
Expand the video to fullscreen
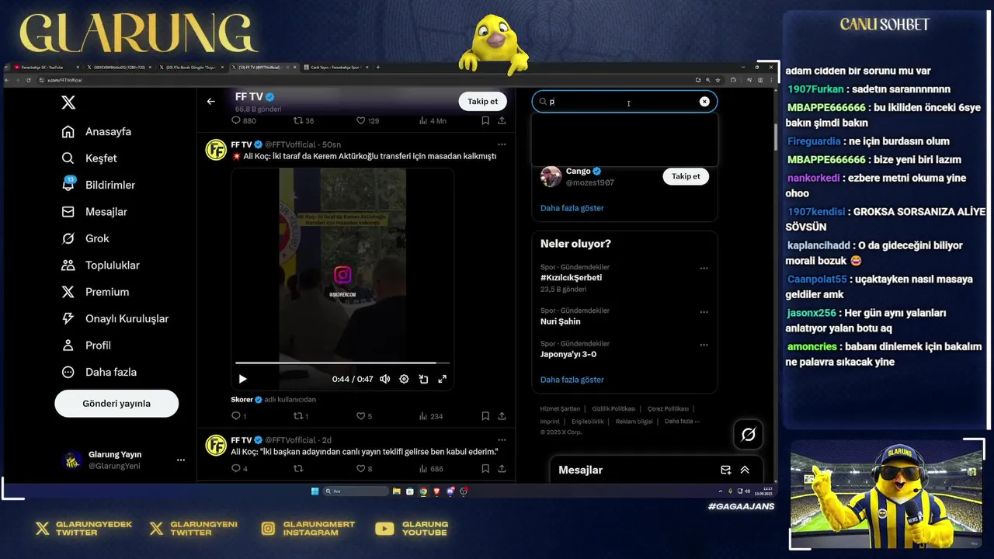[x=443, y=379]
